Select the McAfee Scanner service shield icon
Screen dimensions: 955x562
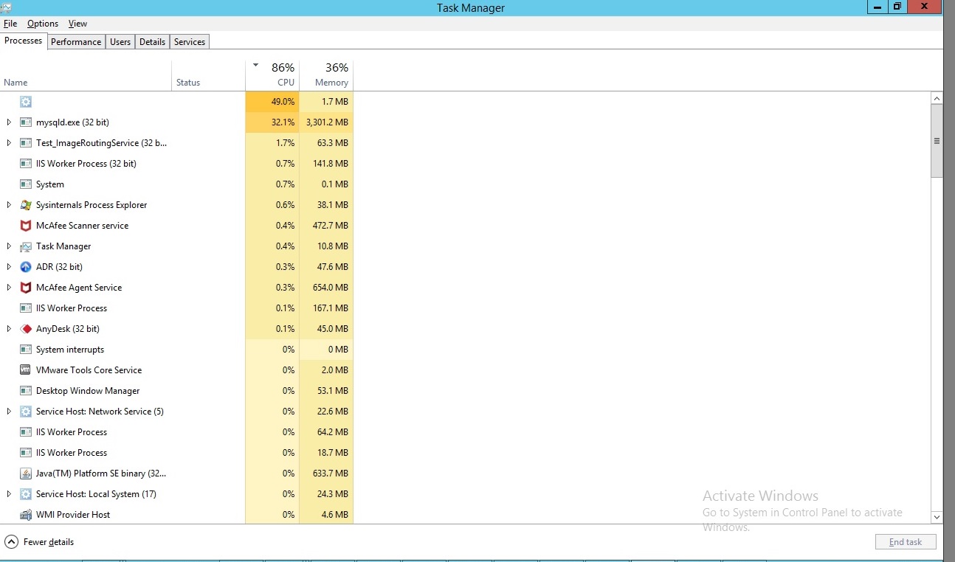(26, 226)
